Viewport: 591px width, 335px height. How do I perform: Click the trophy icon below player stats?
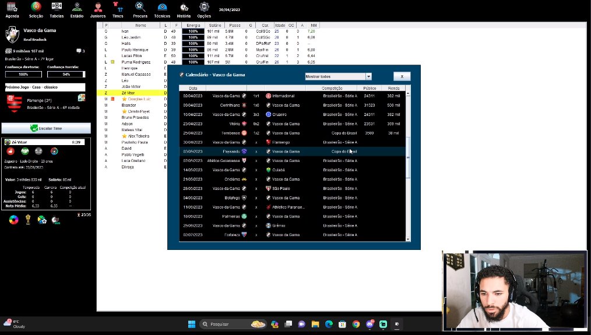click(27, 220)
